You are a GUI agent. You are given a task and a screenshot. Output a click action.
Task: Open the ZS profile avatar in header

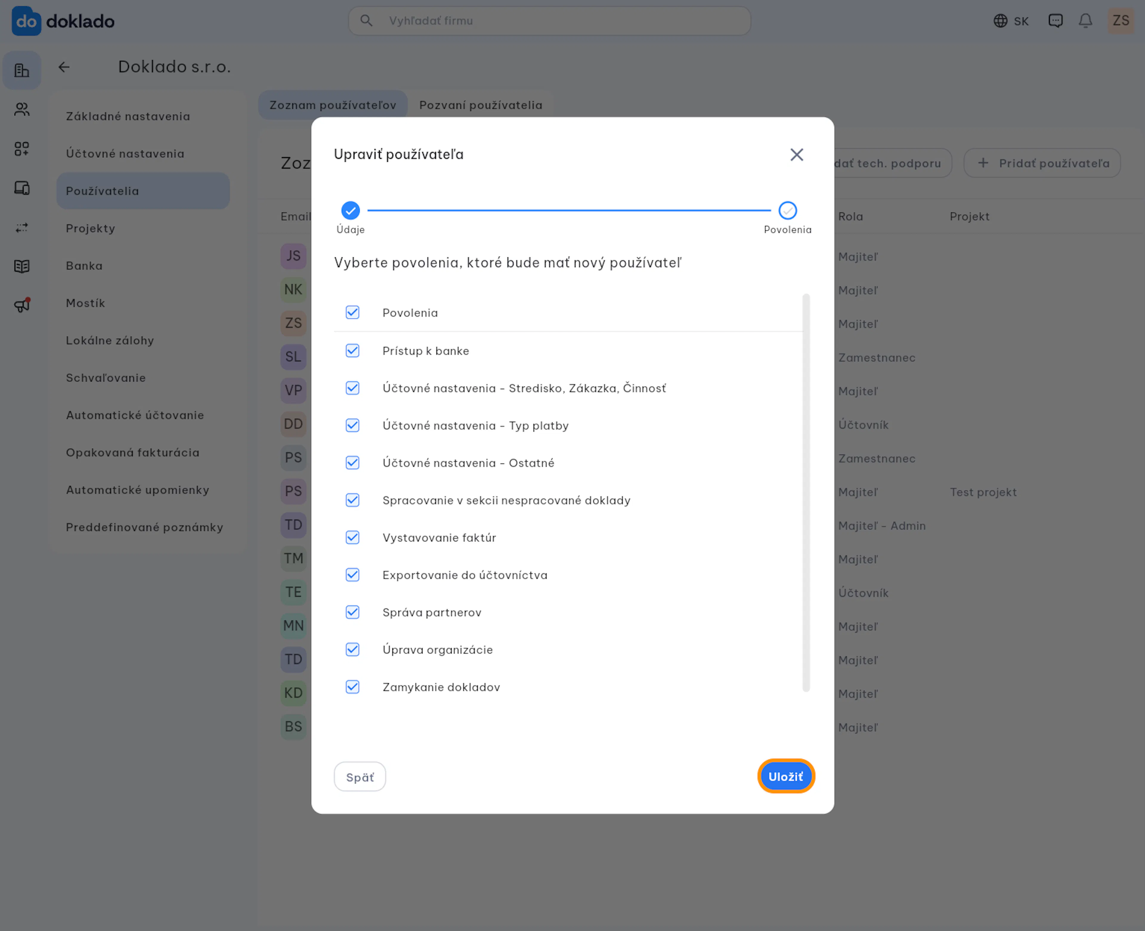pyautogui.click(x=1121, y=21)
